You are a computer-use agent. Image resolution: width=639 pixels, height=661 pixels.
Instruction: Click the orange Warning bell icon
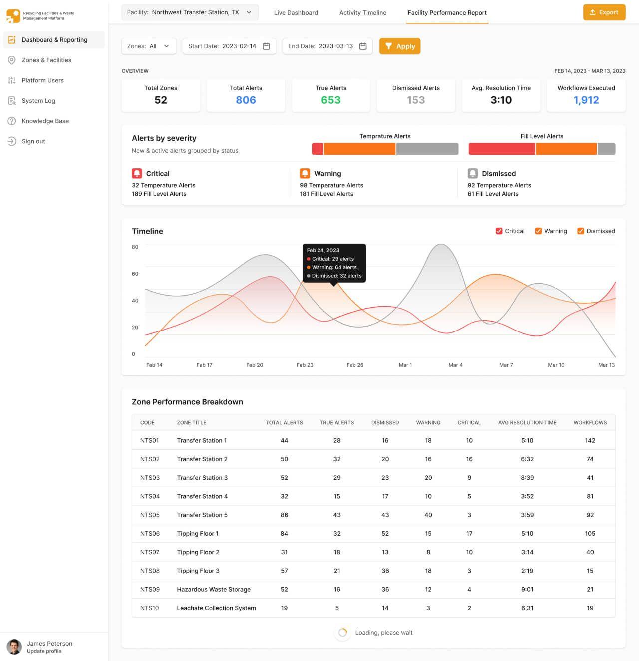coord(305,173)
